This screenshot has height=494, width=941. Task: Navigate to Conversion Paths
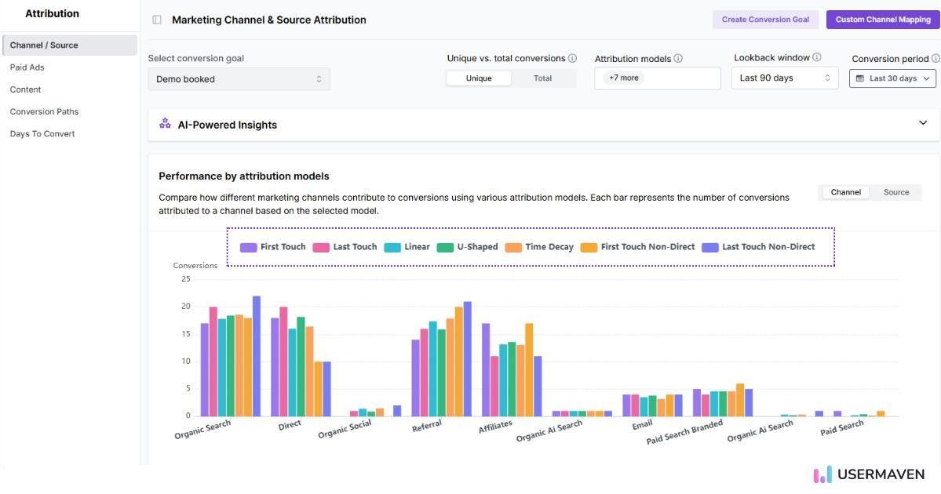[x=44, y=111]
